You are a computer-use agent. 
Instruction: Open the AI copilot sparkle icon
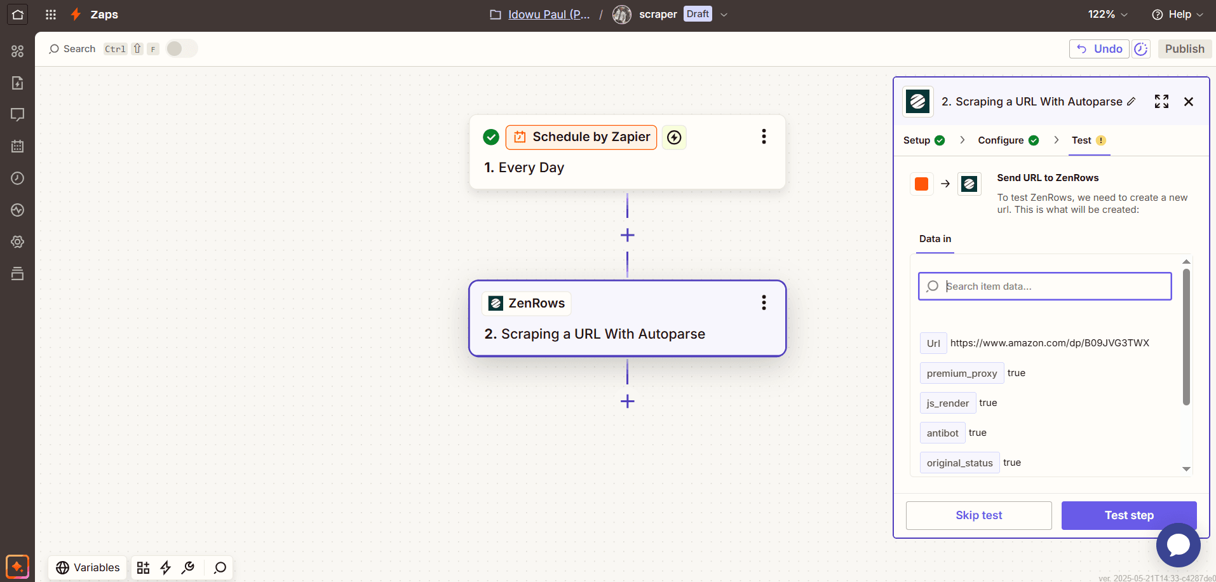pyautogui.click(x=17, y=567)
